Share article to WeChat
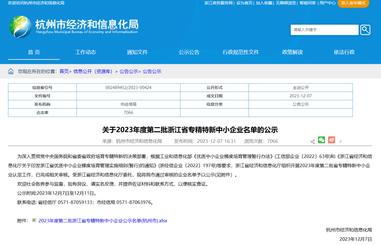 (321, 140)
